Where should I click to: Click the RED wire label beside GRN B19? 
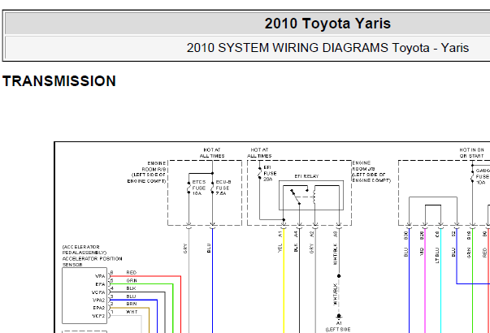[x=485, y=253]
